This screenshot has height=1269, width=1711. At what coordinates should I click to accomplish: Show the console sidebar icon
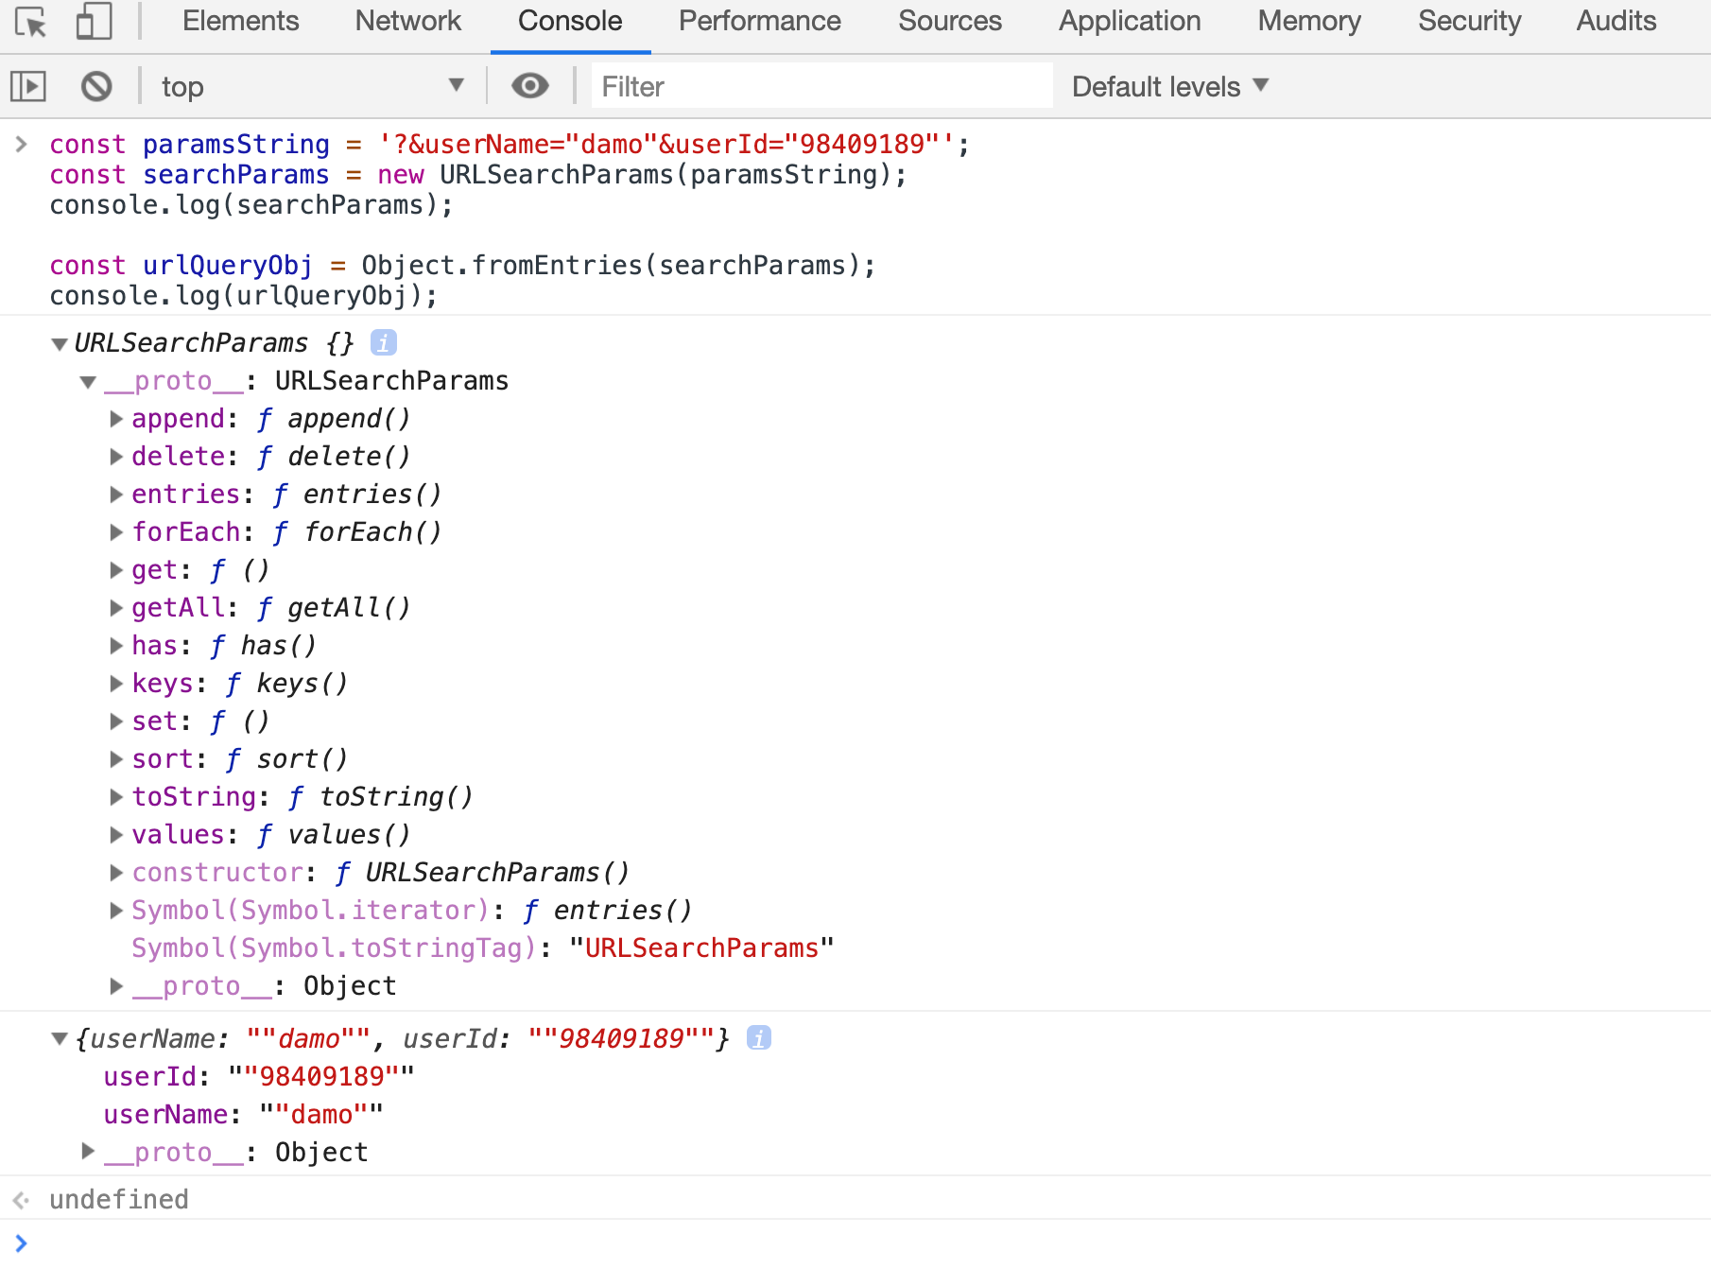pyautogui.click(x=28, y=87)
